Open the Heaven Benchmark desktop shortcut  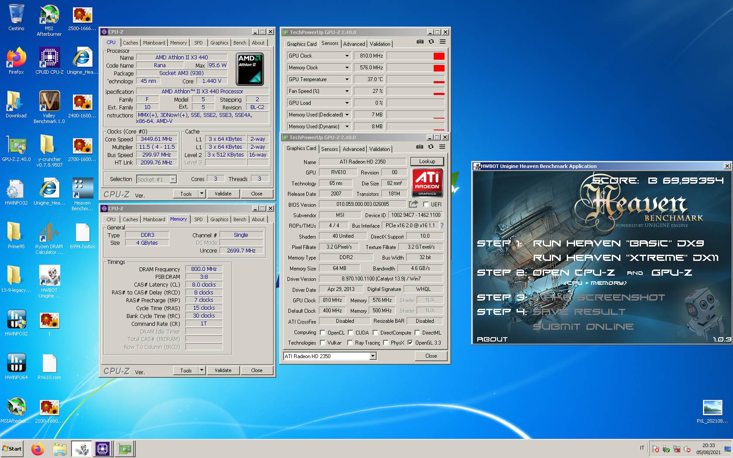pos(82,194)
